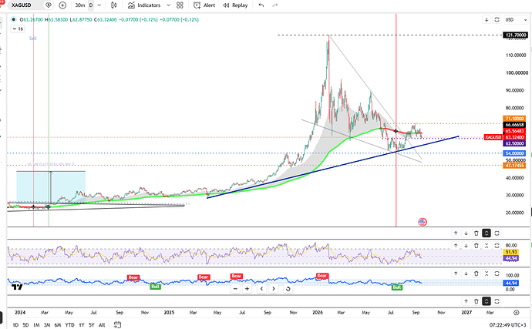
Task: Move the RSI pane down
Action: [466, 246]
